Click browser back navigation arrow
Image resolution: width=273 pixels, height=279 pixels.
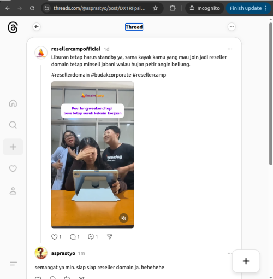(x=8, y=8)
